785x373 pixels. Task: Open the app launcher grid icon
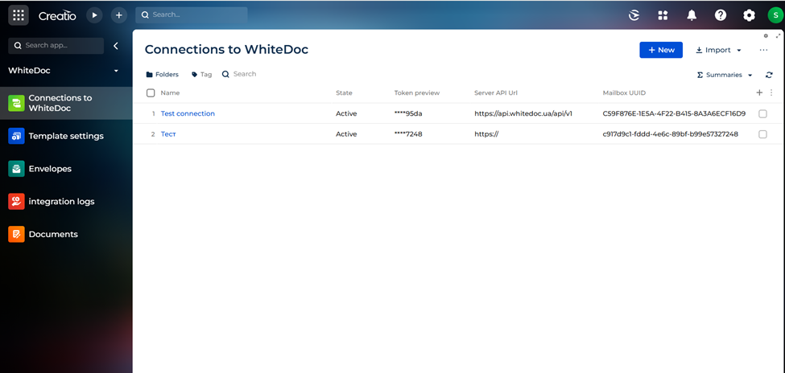[18, 15]
